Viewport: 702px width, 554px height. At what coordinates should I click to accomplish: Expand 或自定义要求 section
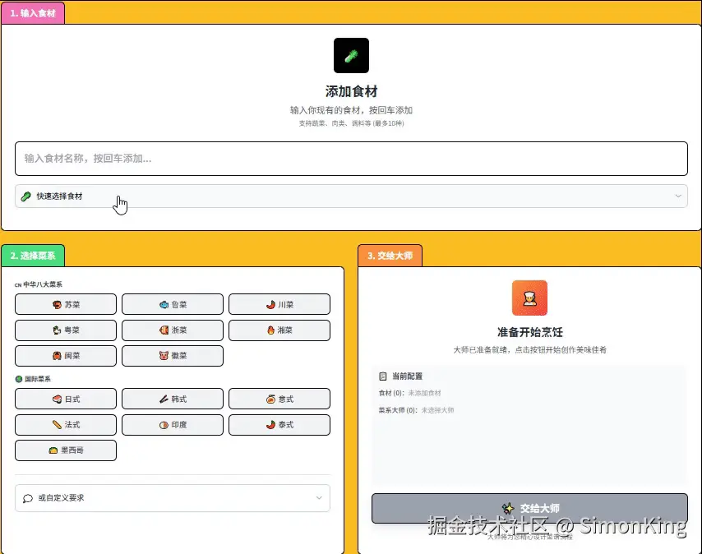[x=173, y=498]
